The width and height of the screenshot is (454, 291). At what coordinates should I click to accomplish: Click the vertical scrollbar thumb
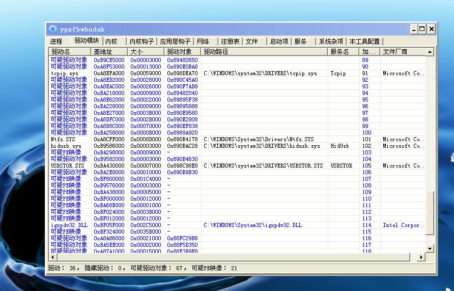(430, 212)
